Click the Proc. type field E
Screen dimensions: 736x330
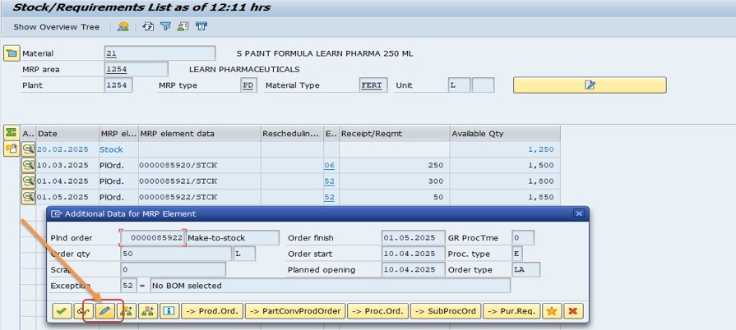click(517, 254)
